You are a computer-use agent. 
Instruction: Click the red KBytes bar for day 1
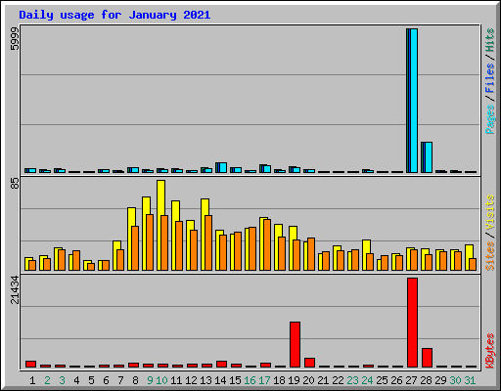[30, 364]
